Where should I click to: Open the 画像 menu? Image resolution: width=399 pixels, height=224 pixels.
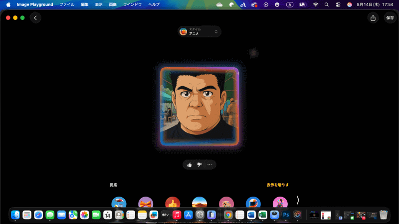click(113, 4)
